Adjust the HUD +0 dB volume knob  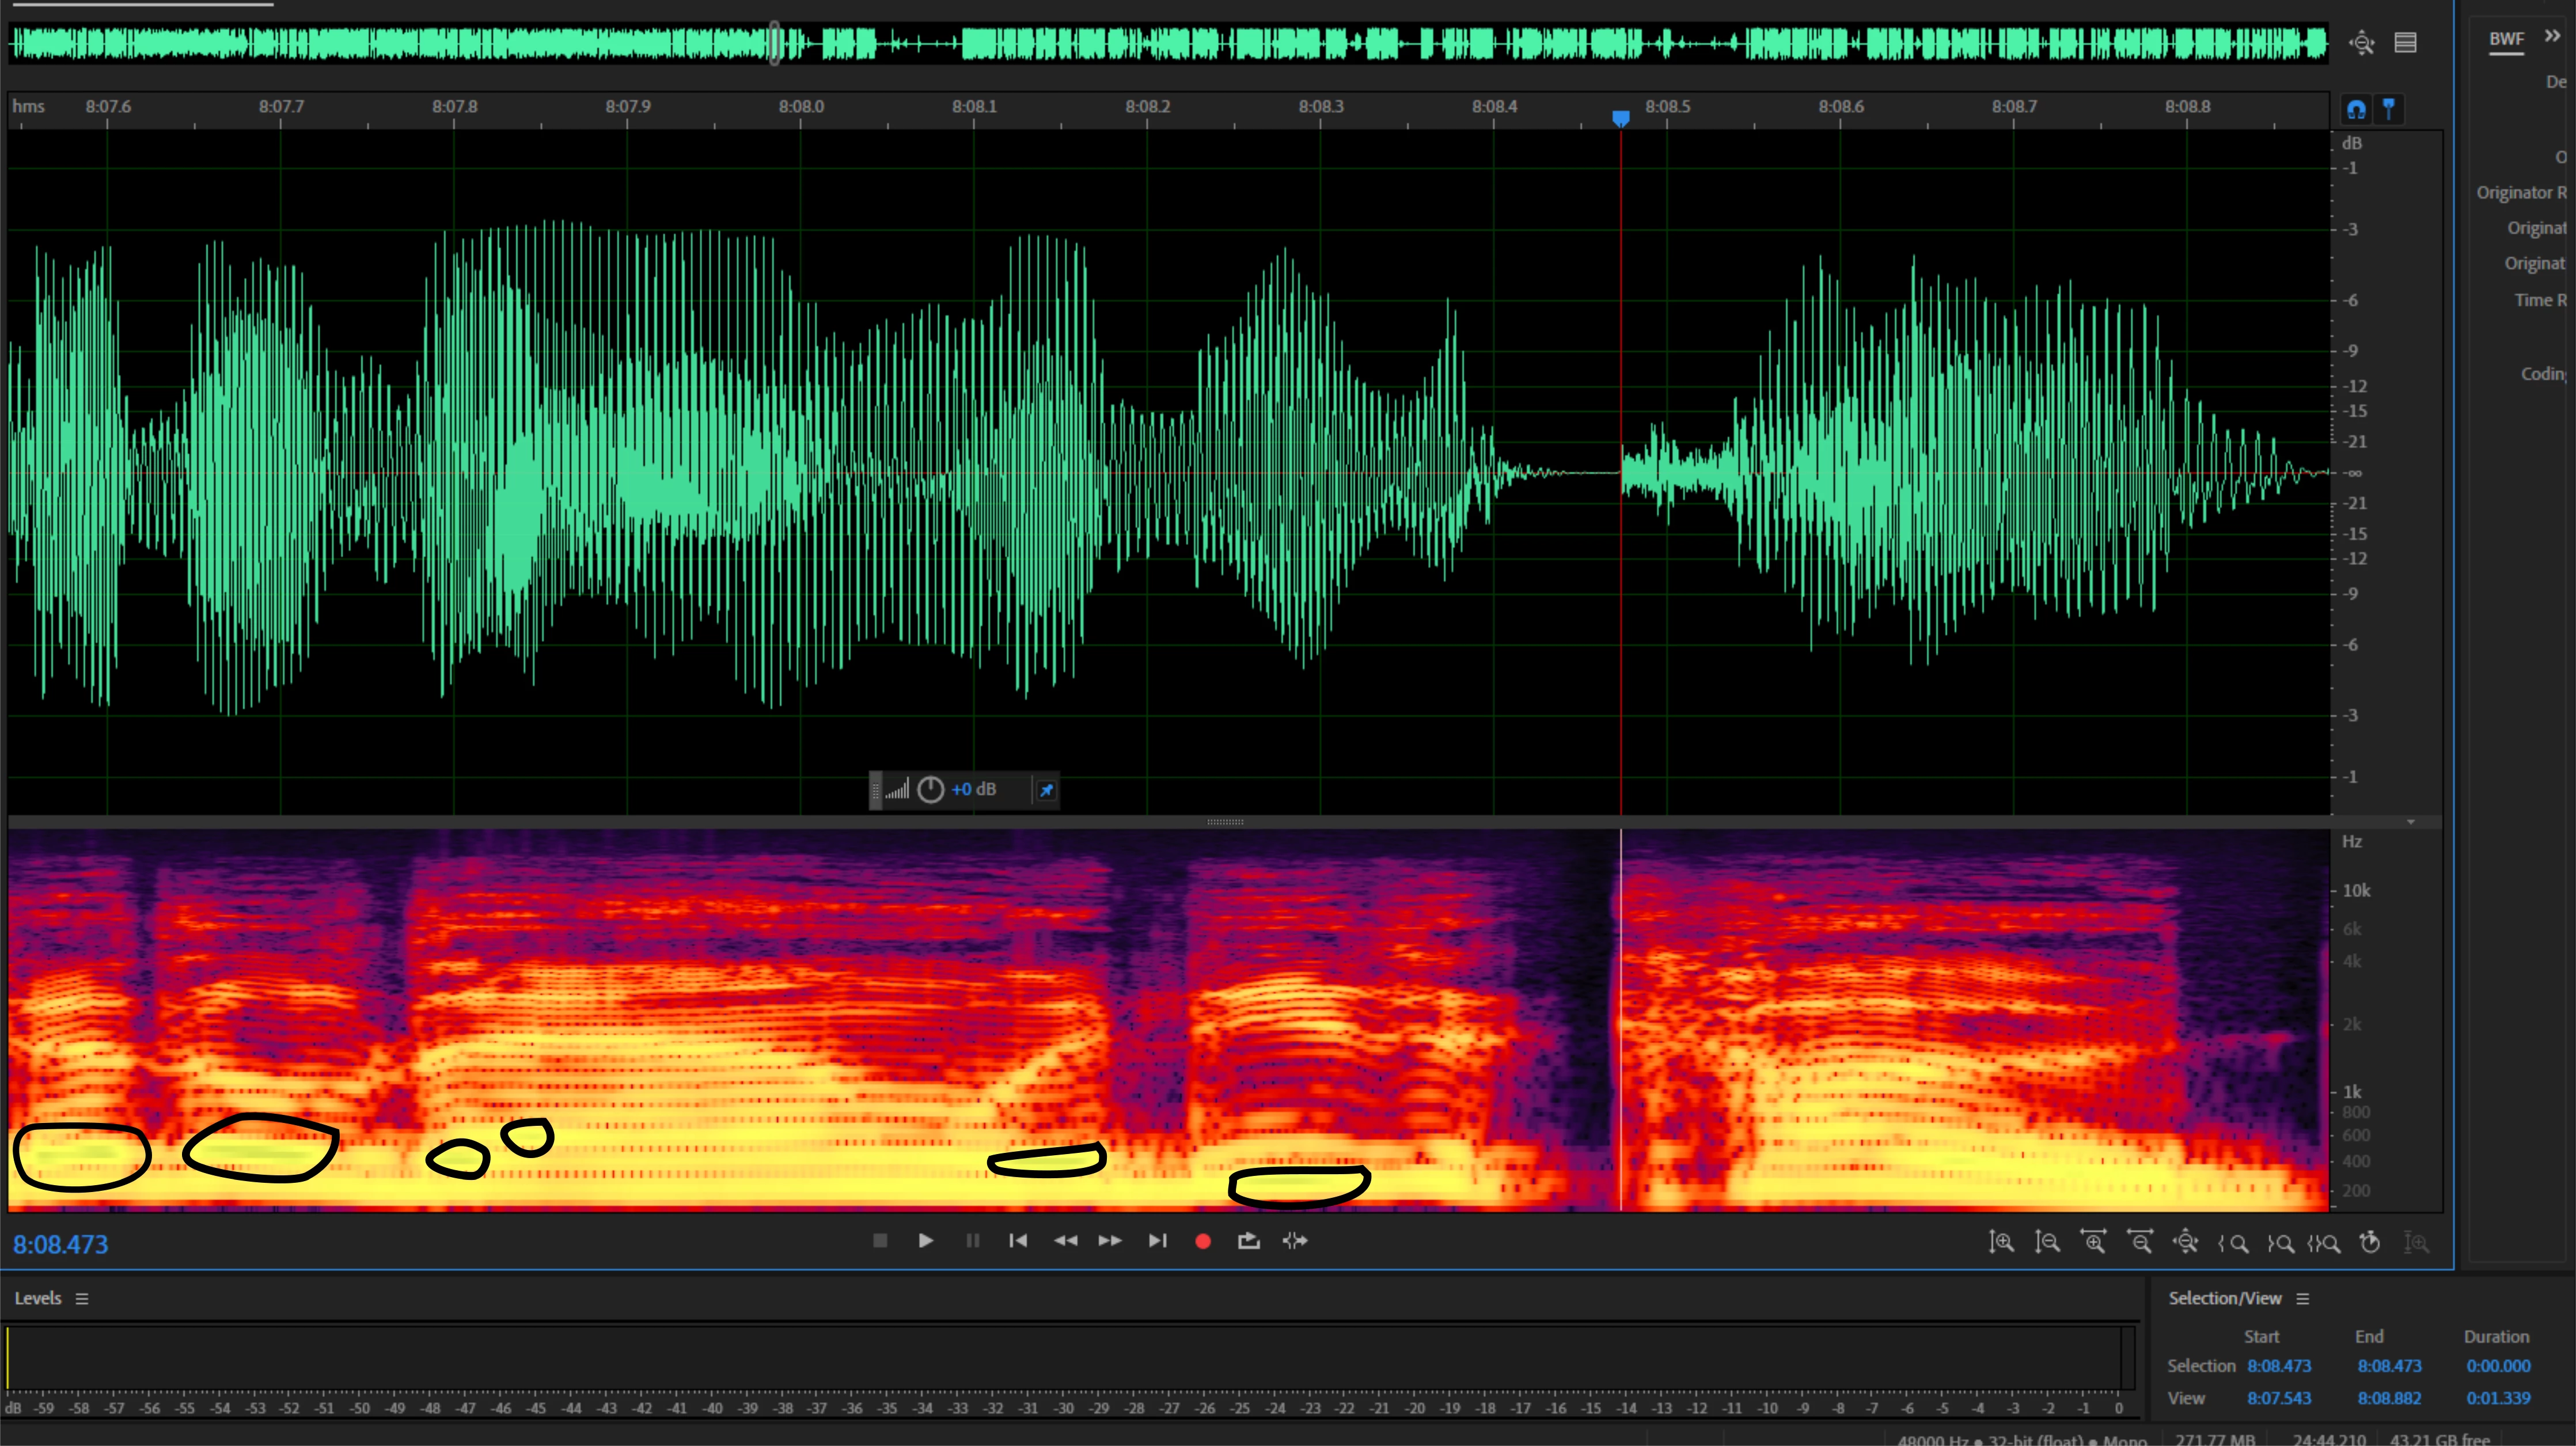point(930,790)
